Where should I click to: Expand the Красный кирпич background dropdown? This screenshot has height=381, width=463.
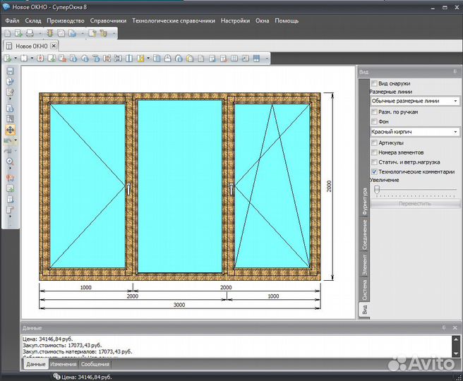click(455, 132)
